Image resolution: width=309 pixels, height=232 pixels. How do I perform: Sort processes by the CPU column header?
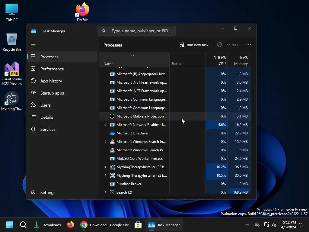point(217,60)
